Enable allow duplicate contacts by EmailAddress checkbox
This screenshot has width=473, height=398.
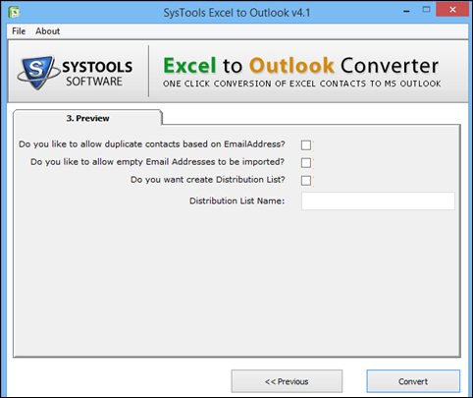point(306,145)
